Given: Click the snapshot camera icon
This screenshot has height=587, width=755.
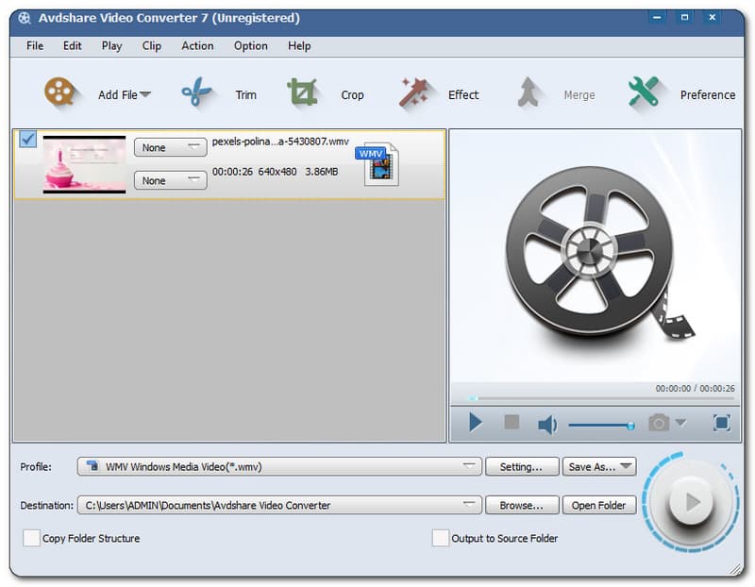Looking at the screenshot, I should [x=659, y=423].
